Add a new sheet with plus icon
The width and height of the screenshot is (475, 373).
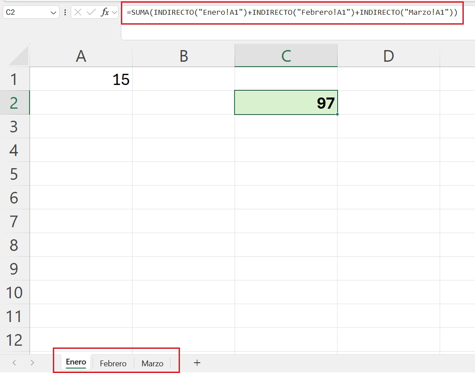[x=197, y=363]
